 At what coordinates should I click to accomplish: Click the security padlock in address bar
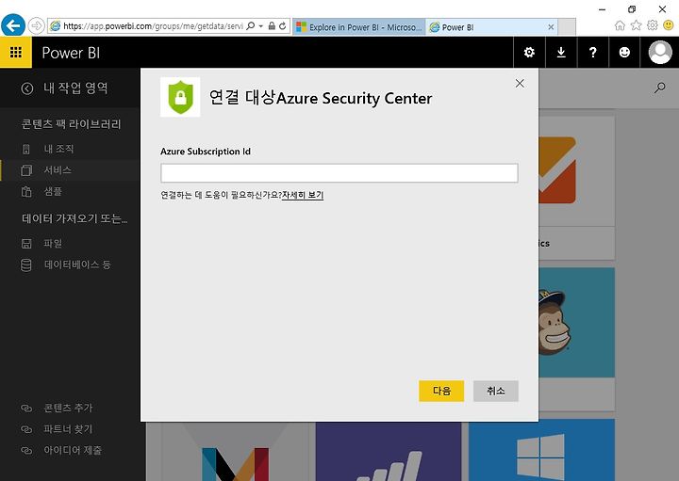click(x=272, y=26)
